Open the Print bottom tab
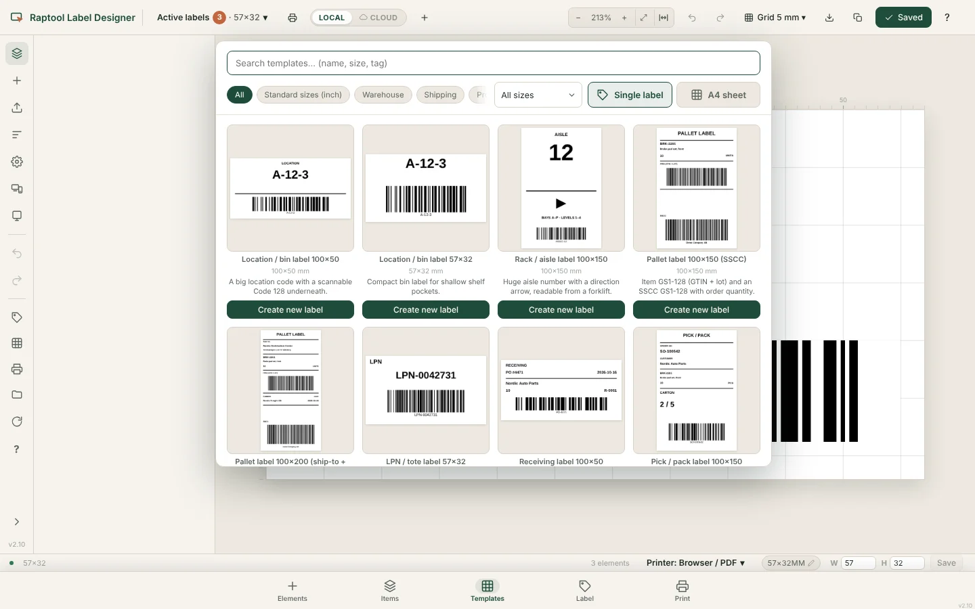 682,591
